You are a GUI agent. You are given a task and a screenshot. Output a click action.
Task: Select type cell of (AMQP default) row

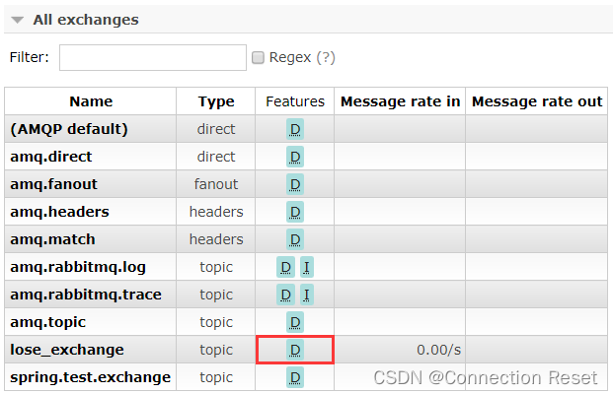(216, 129)
